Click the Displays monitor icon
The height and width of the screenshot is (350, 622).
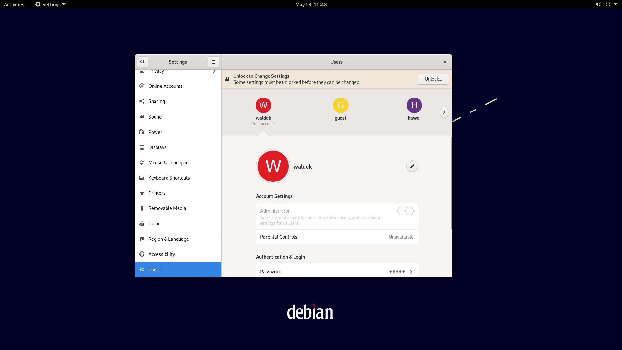(142, 147)
